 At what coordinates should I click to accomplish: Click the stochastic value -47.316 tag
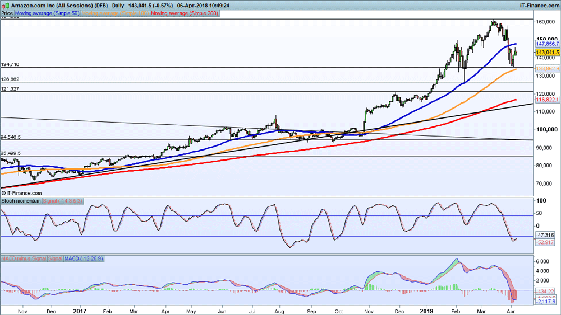click(x=545, y=235)
